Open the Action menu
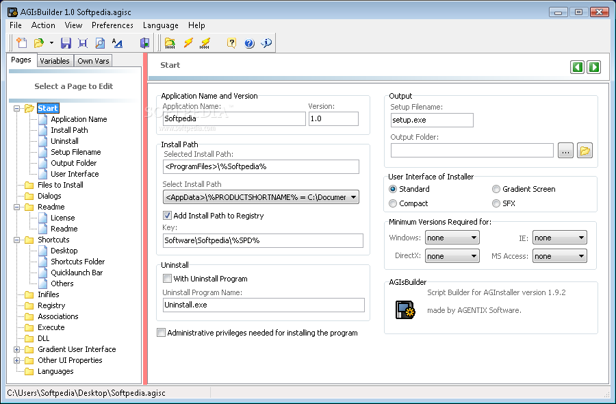 43,25
